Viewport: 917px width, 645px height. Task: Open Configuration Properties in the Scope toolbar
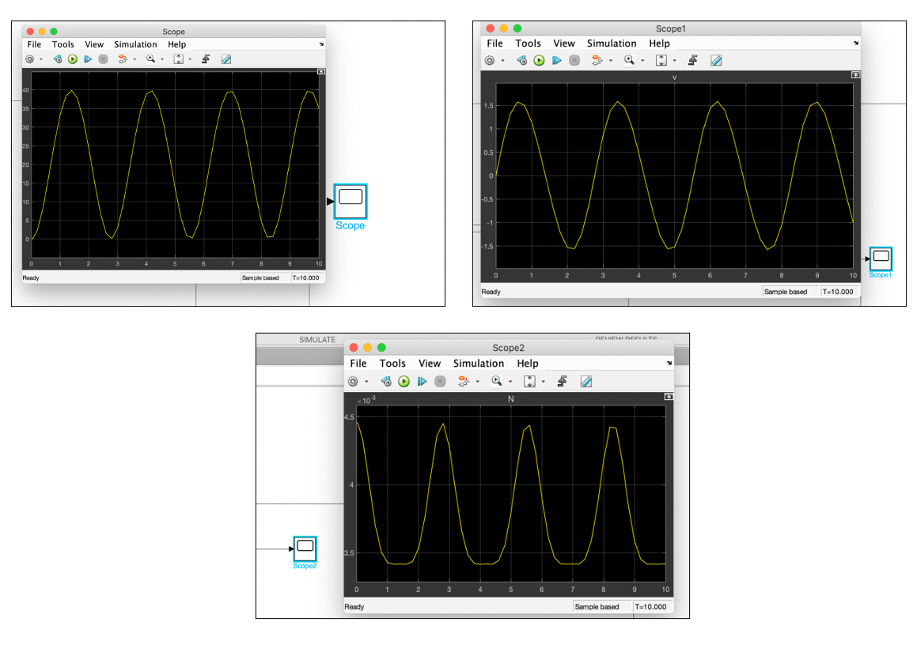coord(30,59)
